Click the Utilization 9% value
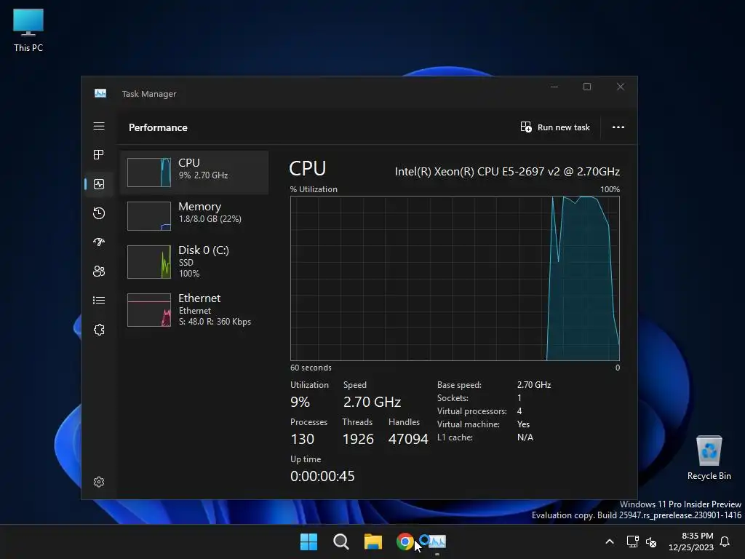This screenshot has height=559, width=745. 300,402
